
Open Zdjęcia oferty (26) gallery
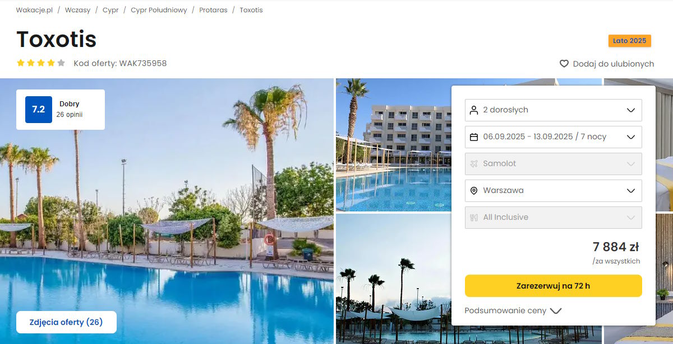66,322
